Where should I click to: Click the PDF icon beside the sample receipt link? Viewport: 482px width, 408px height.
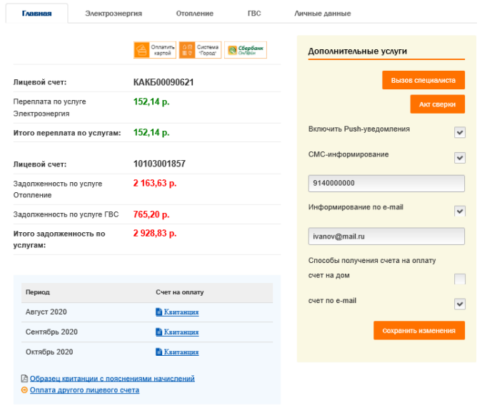(x=24, y=379)
